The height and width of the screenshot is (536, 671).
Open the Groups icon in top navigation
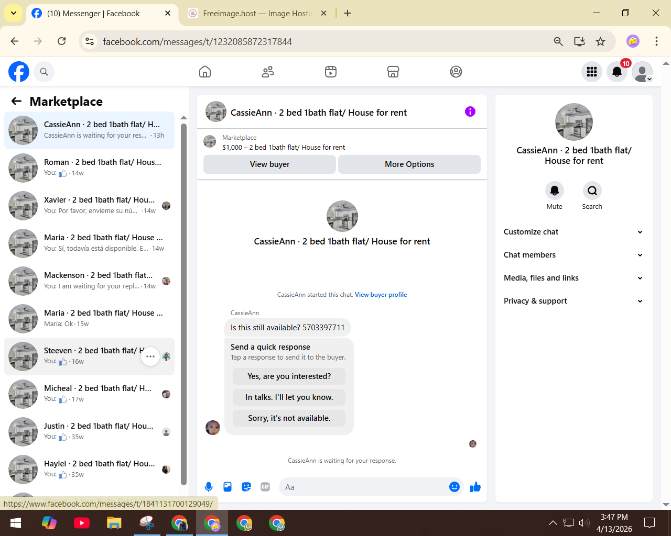coord(456,72)
